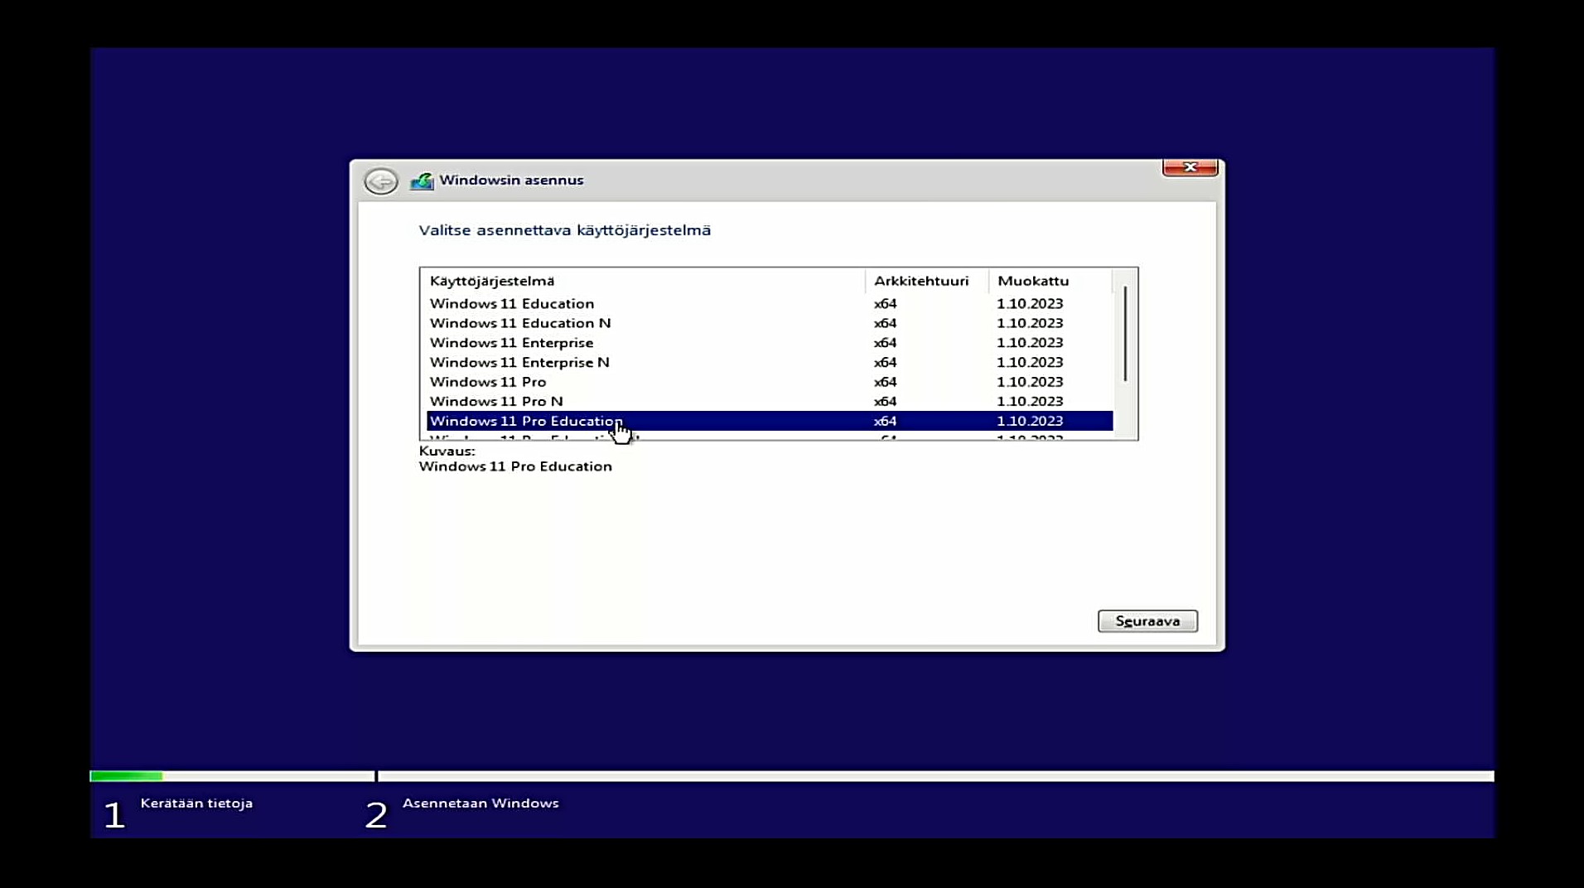Go back using the round arrow button
The height and width of the screenshot is (888, 1584).
coord(381,181)
